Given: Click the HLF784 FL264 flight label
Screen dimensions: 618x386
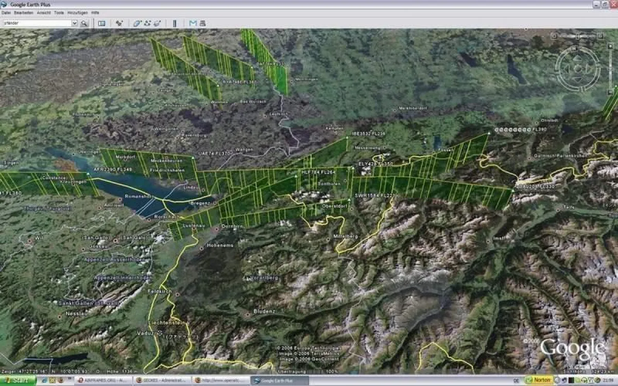Looking at the screenshot, I should (x=318, y=172).
